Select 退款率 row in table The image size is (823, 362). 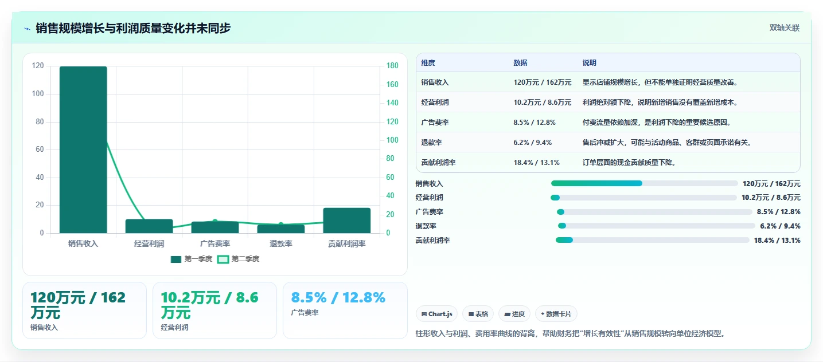pos(608,143)
